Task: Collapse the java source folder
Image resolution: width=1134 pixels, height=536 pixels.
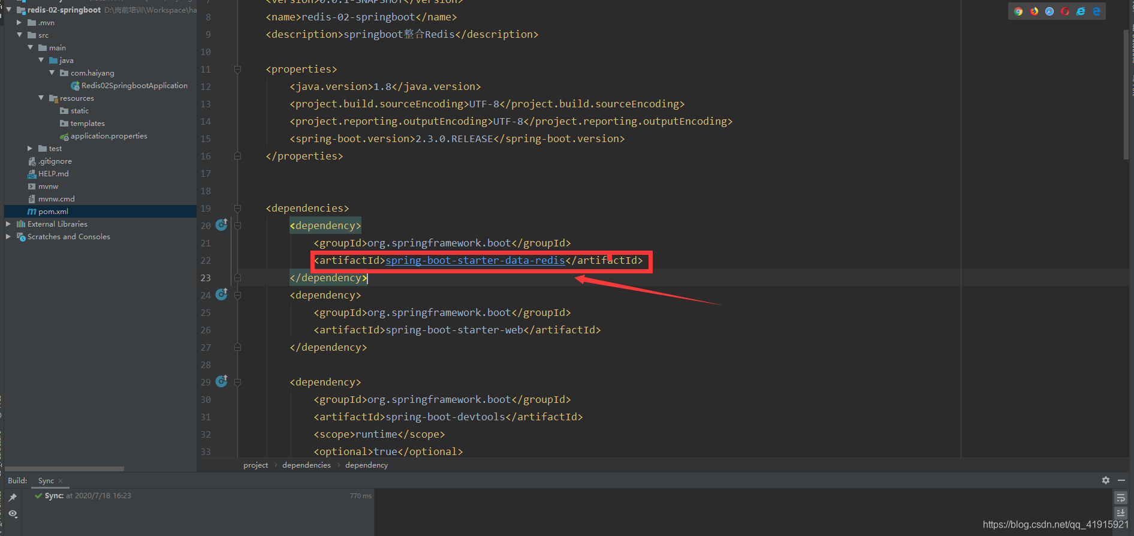Action: (x=41, y=61)
